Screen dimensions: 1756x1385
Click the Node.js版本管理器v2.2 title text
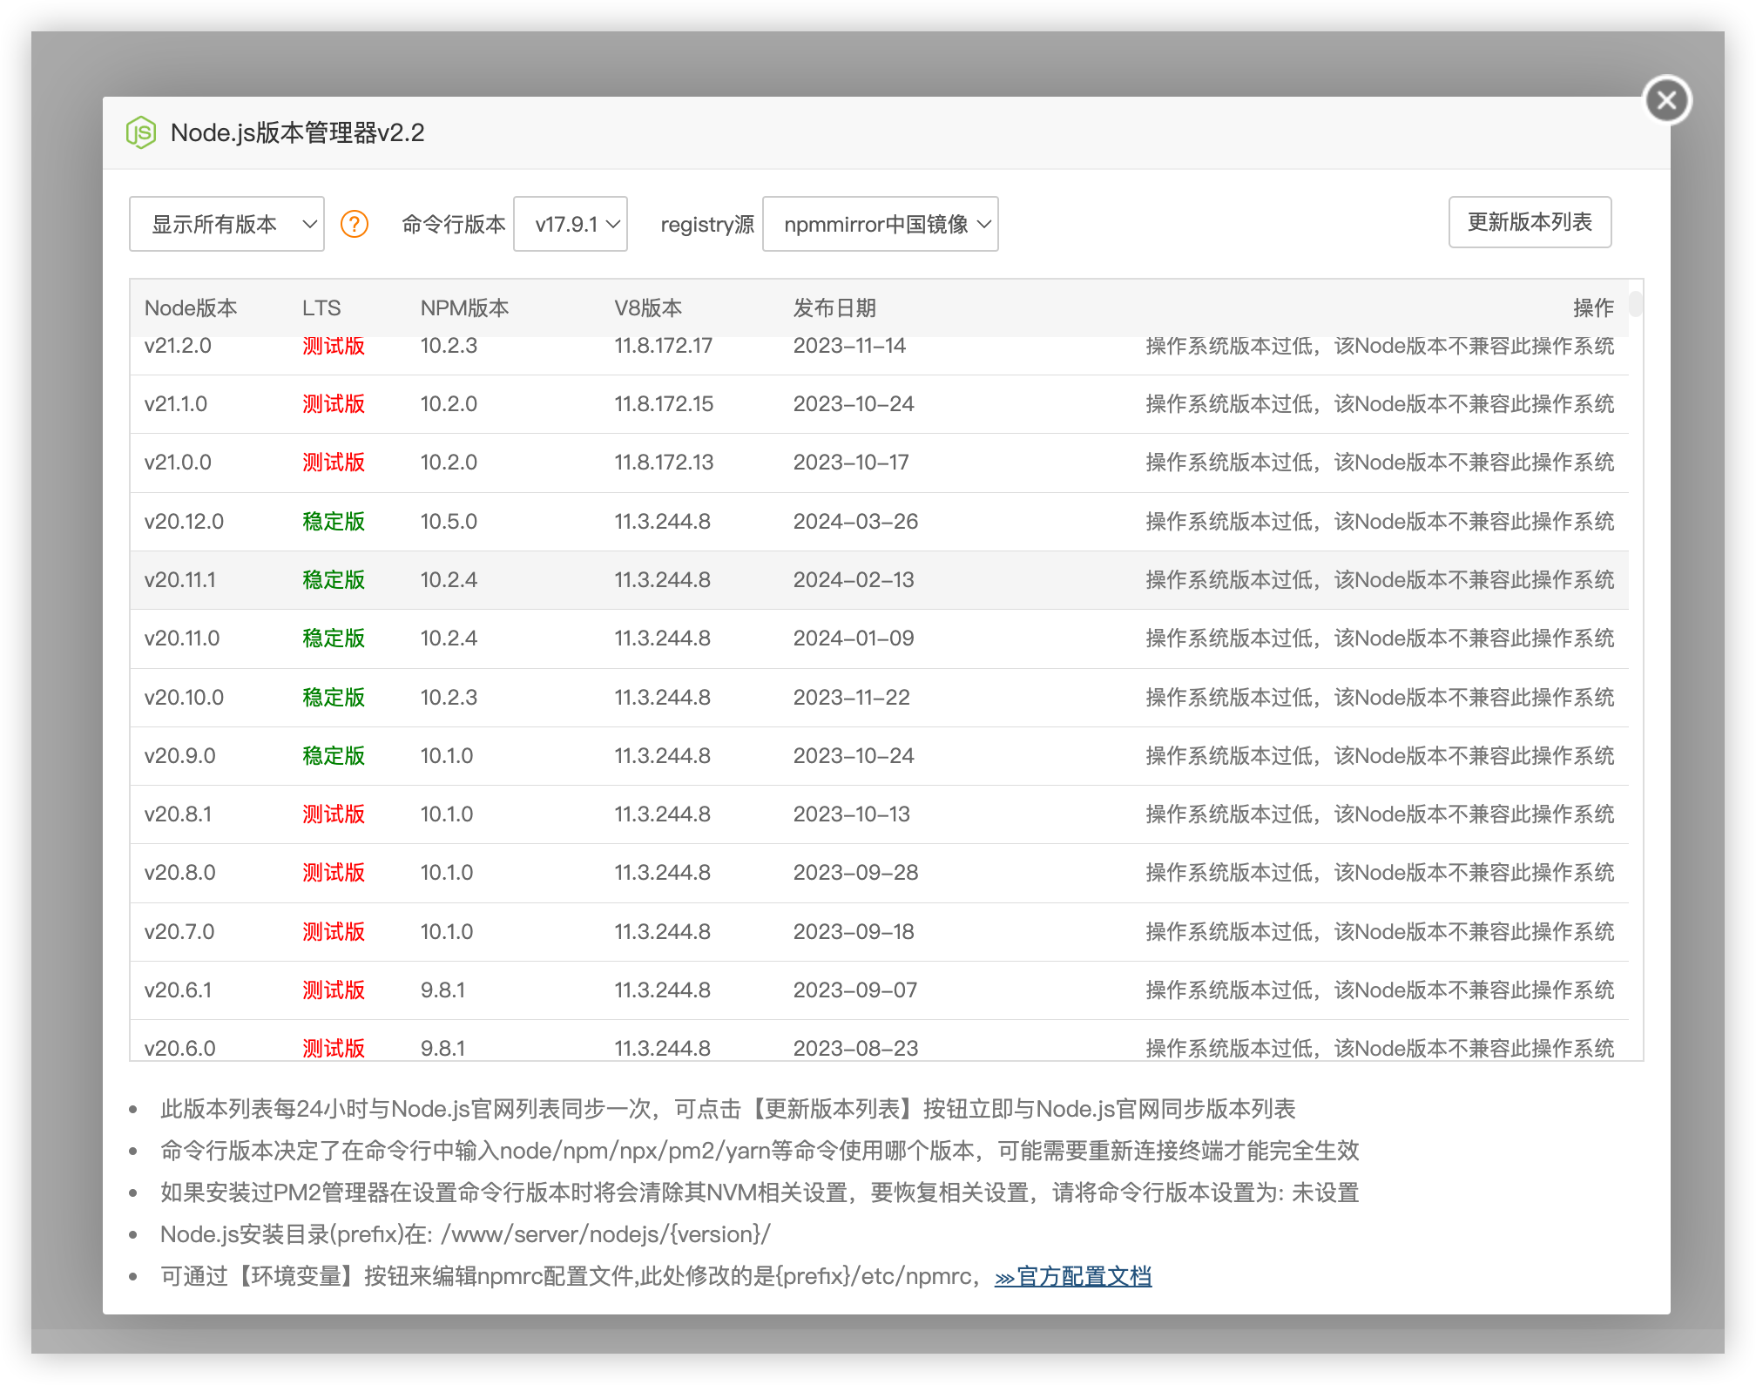coord(297,132)
